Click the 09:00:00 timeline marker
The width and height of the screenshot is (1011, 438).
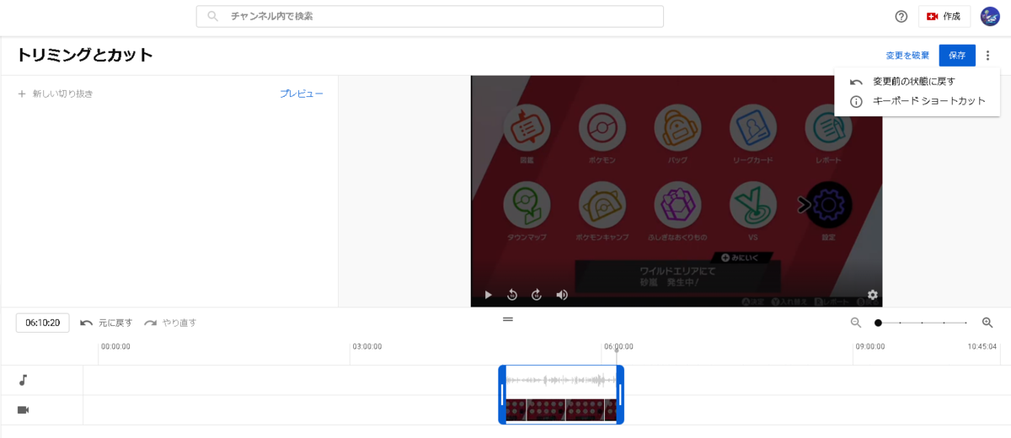coord(870,346)
